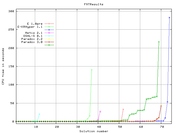
Task: Select the "E-KRHyper 1.1" legend label
Action: pyautogui.click(x=30, y=27)
